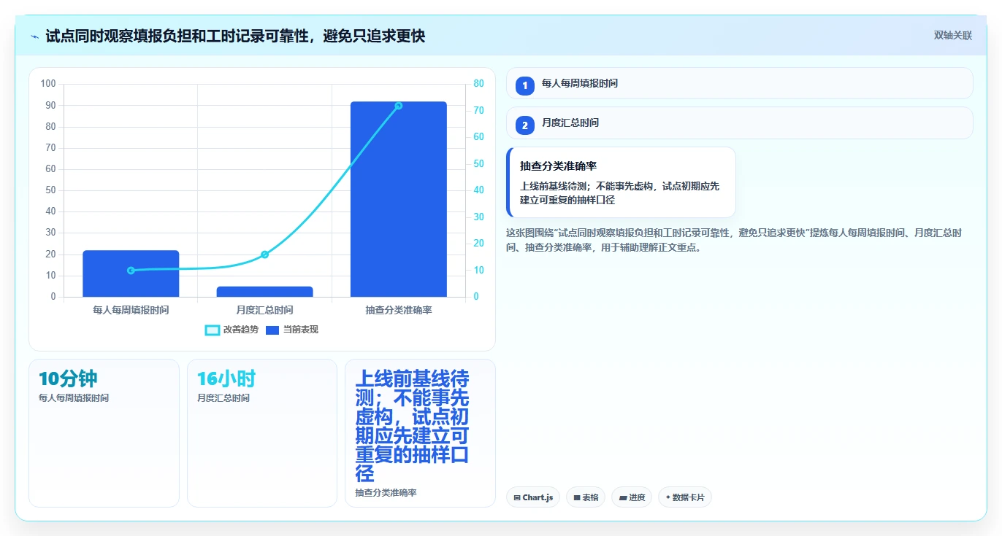Click the blue 当前表现 legend swatch
Viewport: 1002px width, 536px height.
click(x=272, y=330)
